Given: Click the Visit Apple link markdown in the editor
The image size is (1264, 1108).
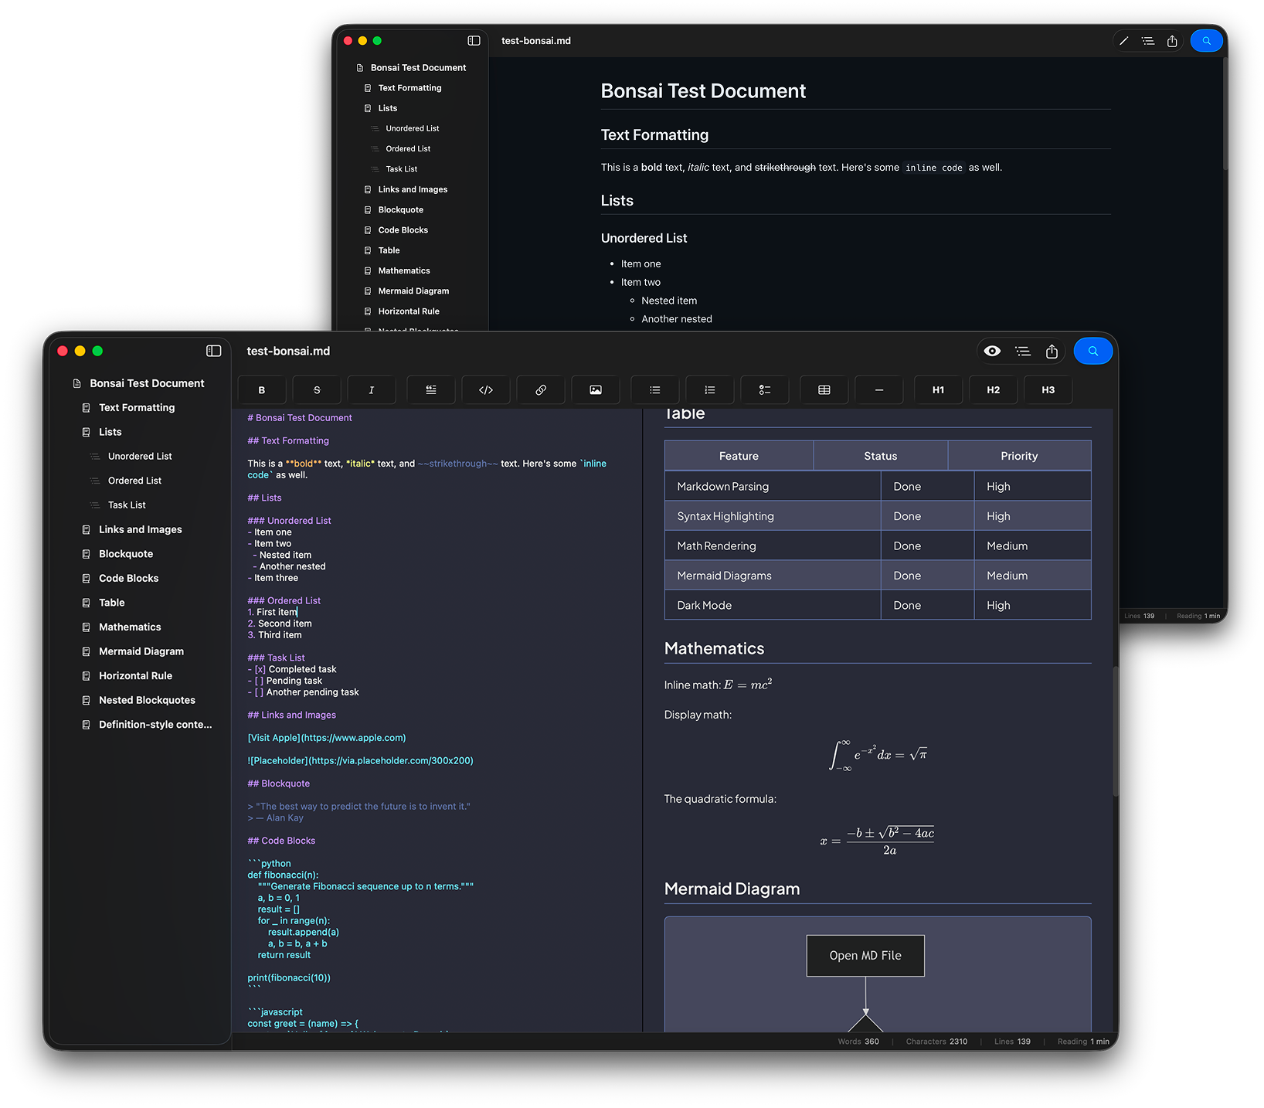Looking at the screenshot, I should (x=327, y=738).
